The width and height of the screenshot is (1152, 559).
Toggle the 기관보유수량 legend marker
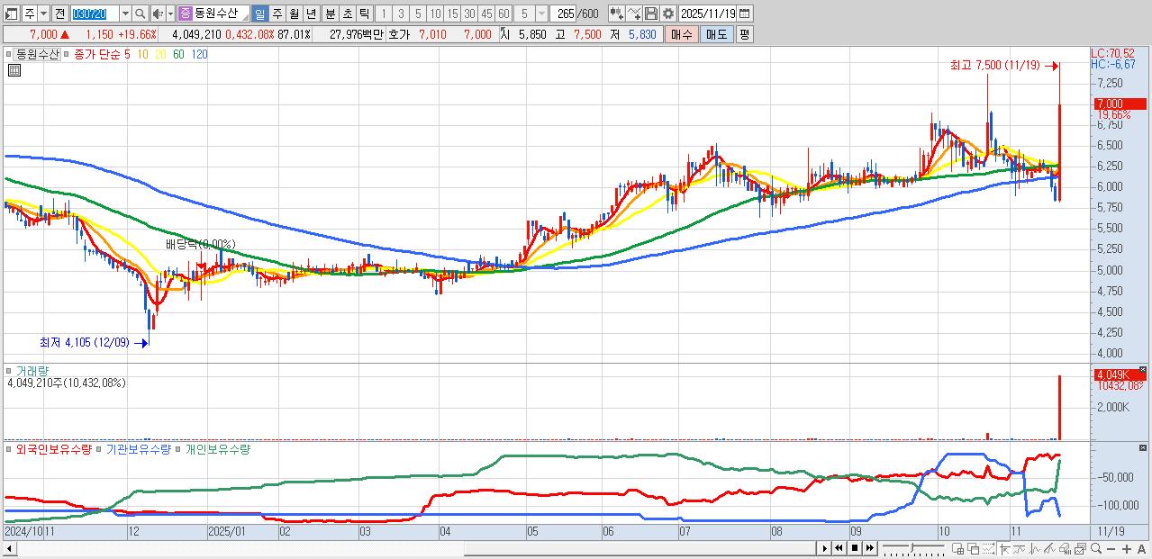pyautogui.click(x=99, y=449)
